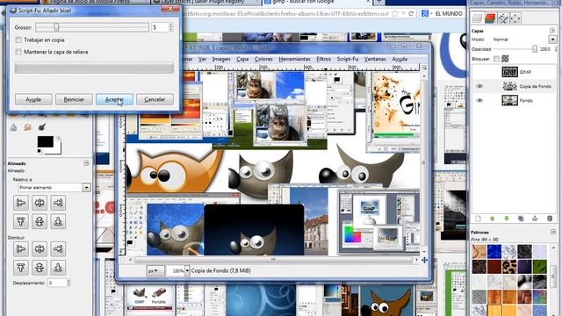Click Alineado align bottom edge button
The image size is (562, 316).
pyautogui.click(x=58, y=221)
